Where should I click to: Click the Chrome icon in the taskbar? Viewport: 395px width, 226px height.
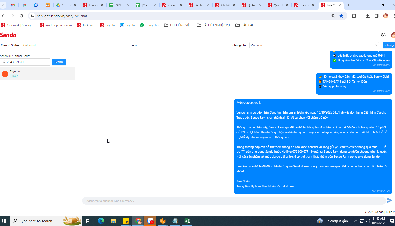(138, 221)
